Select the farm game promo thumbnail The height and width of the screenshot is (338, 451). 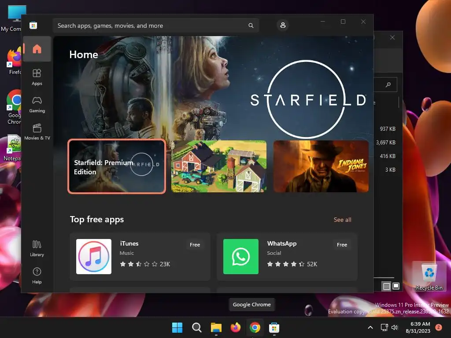219,166
